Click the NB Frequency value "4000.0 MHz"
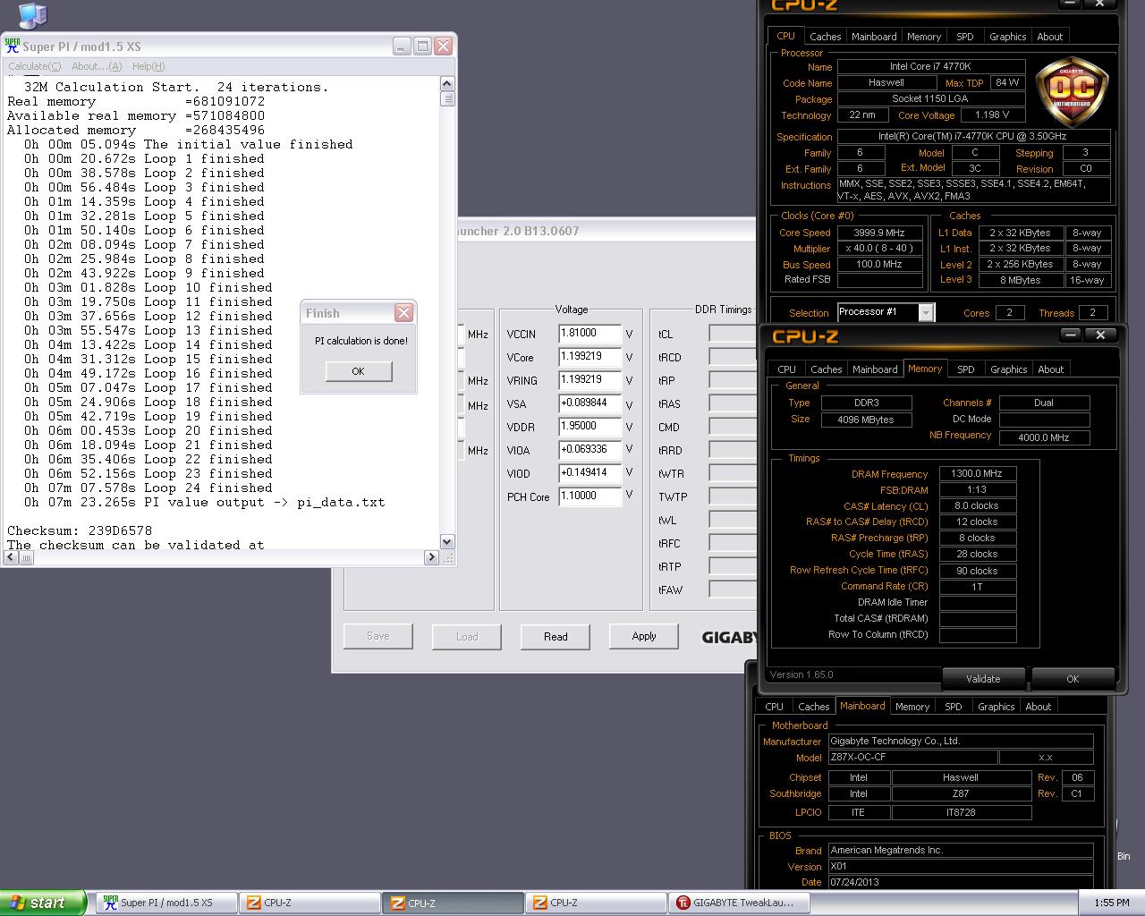This screenshot has width=1145, height=916. coord(1044,437)
